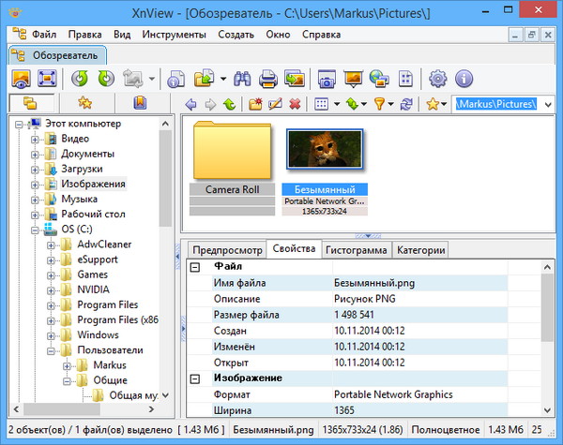This screenshot has width=563, height=445.
Task: Click the printer icon in toolbar
Action: coord(268,79)
